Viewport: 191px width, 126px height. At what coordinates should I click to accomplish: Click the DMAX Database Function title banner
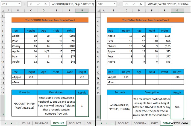(145, 20)
